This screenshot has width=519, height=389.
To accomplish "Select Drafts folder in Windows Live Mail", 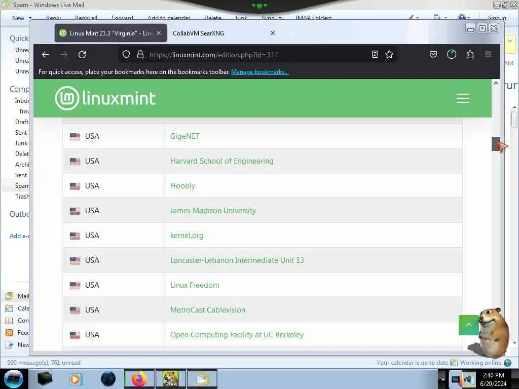I will click(22, 122).
